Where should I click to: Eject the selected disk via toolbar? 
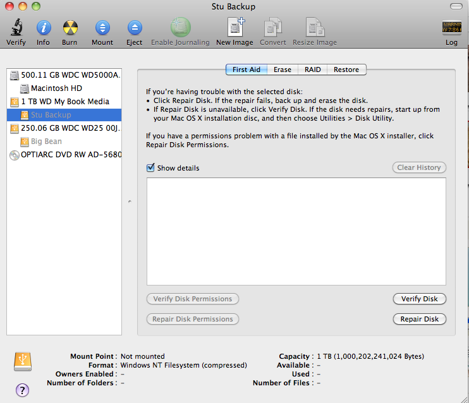[x=135, y=28]
